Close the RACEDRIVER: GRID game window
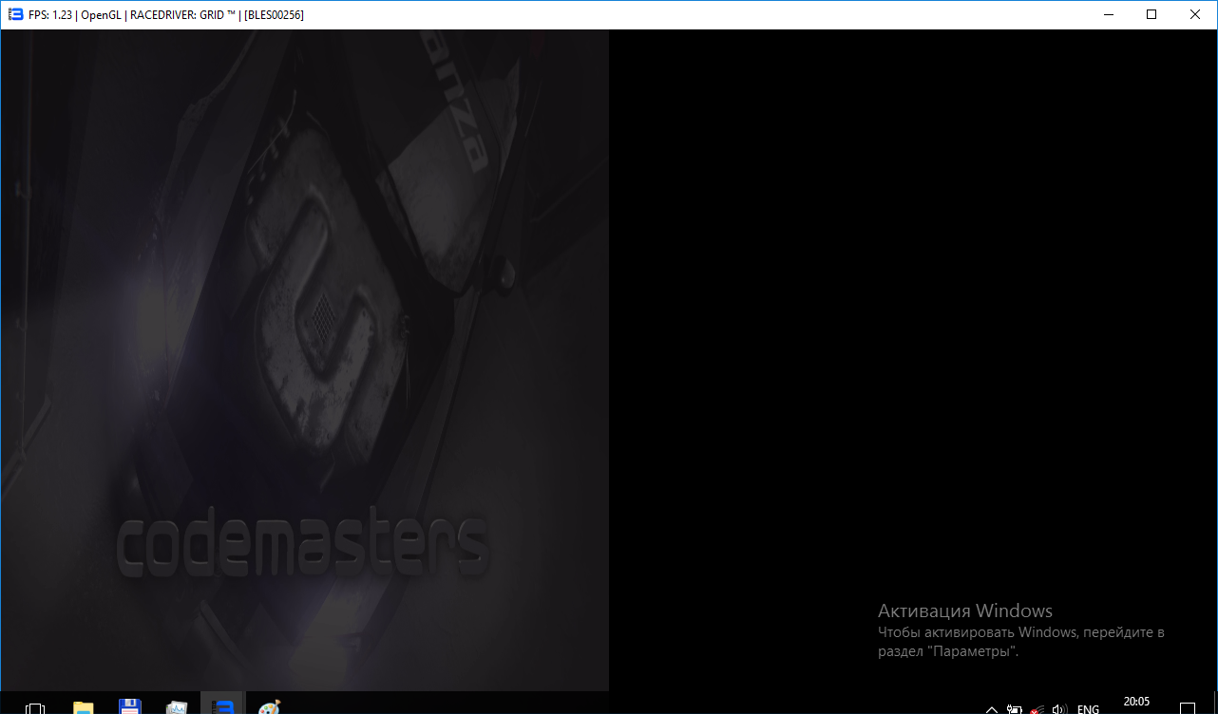The width and height of the screenshot is (1218, 714). tap(1195, 14)
